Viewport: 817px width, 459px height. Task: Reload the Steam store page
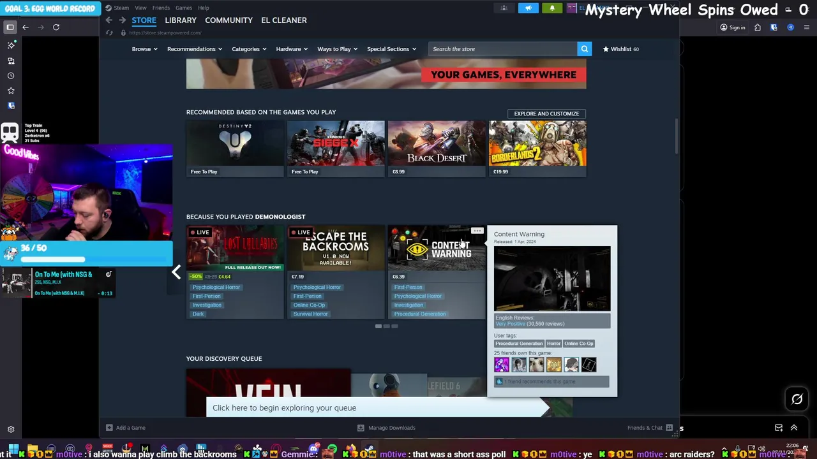click(109, 33)
